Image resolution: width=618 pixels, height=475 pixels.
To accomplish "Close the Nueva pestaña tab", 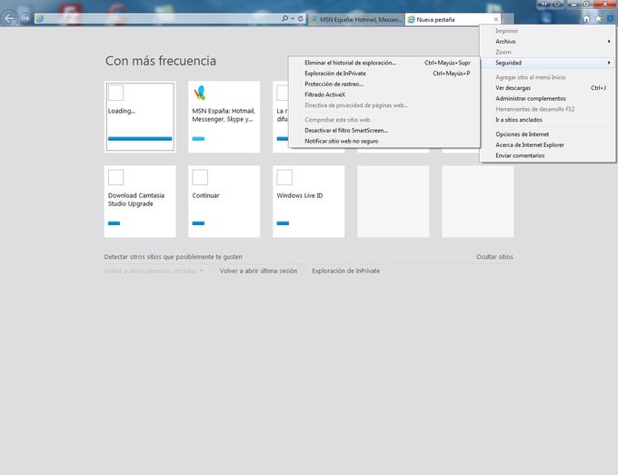I will click(x=496, y=19).
